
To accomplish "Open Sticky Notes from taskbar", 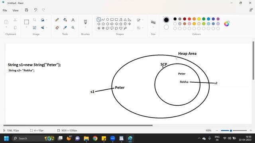I will point(104,139).
